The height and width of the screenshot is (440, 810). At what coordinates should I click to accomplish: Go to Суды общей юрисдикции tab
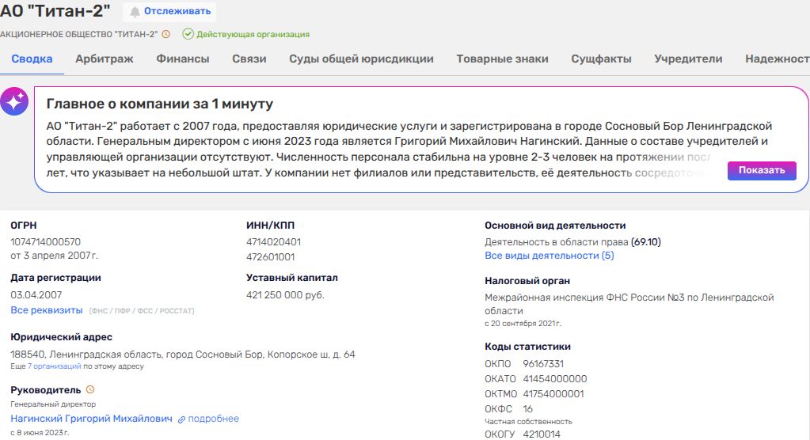click(361, 59)
